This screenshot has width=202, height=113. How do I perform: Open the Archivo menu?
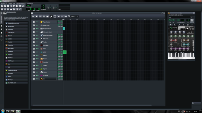pos(4,3)
